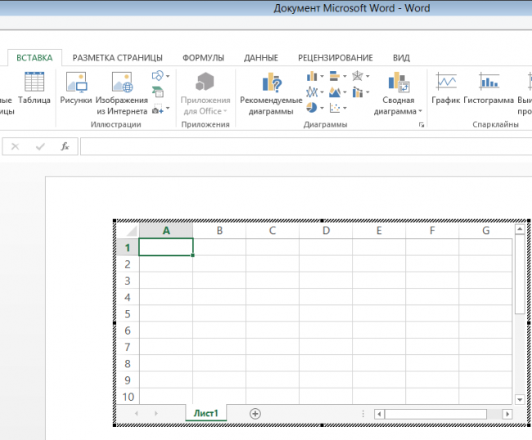Image resolution: width=532 pixels, height=440 pixels.
Task: Click the sheet's vertical scrollbar down arrow
Action: point(520,399)
